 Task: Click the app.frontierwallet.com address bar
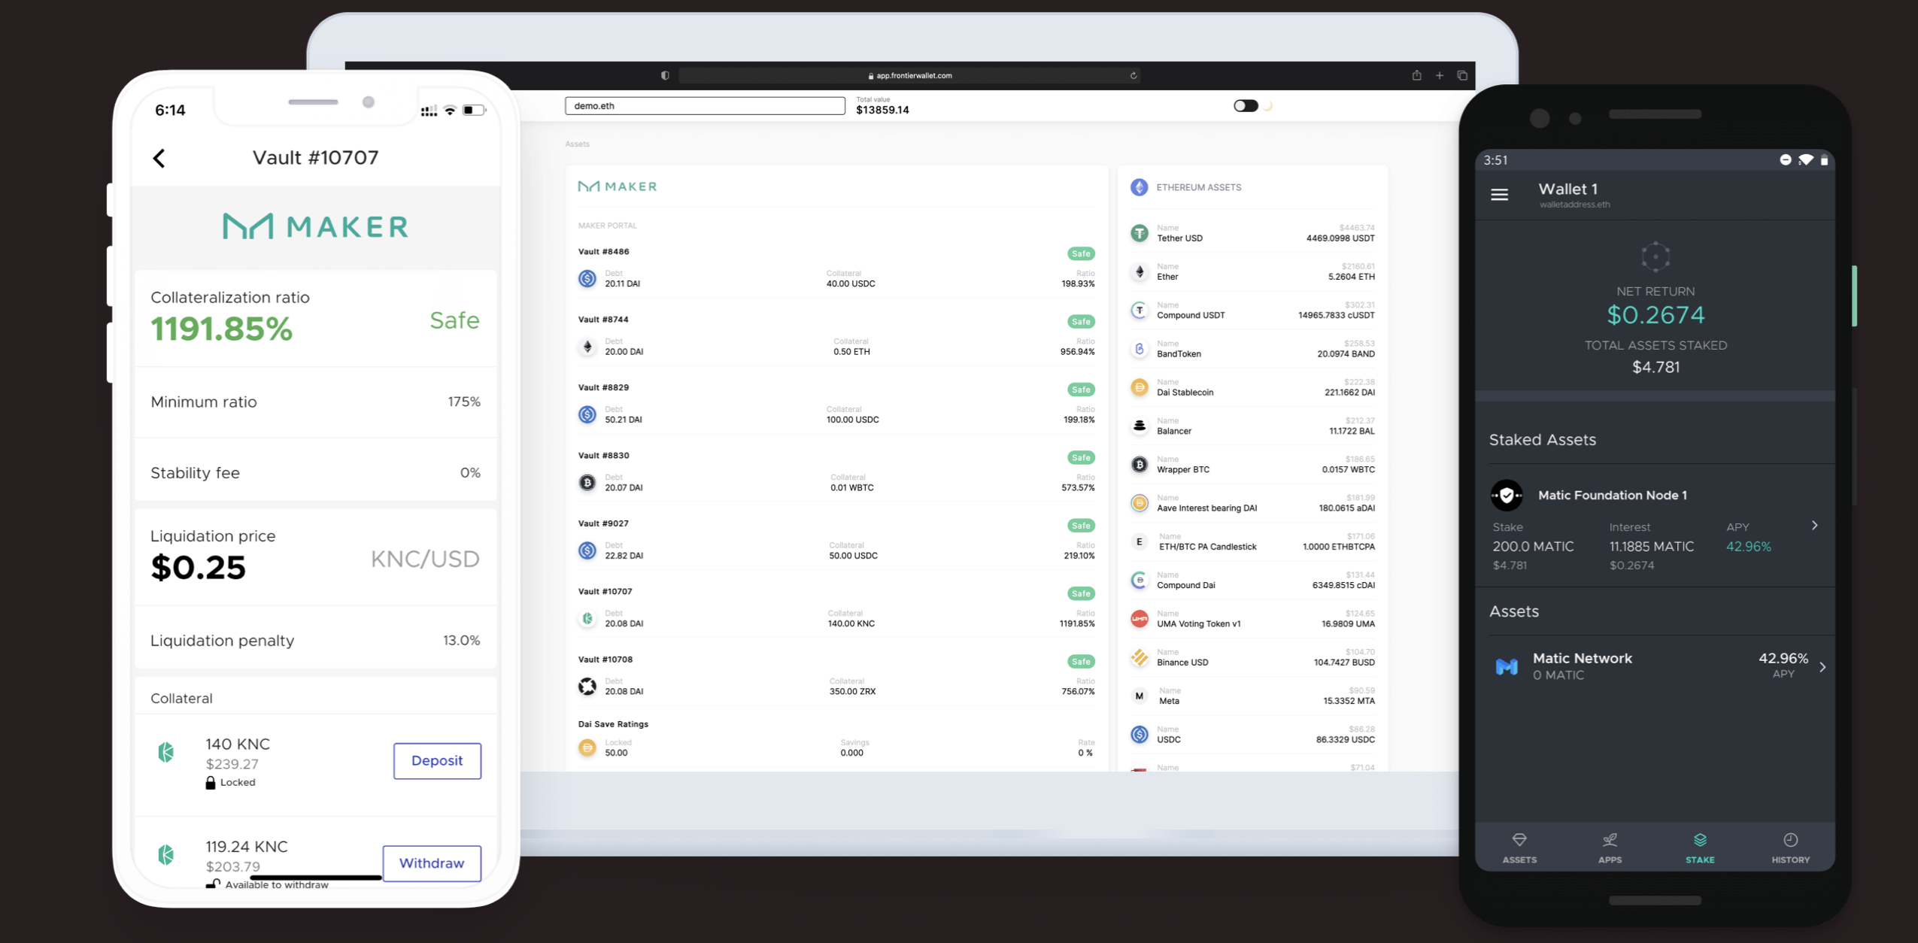(909, 75)
